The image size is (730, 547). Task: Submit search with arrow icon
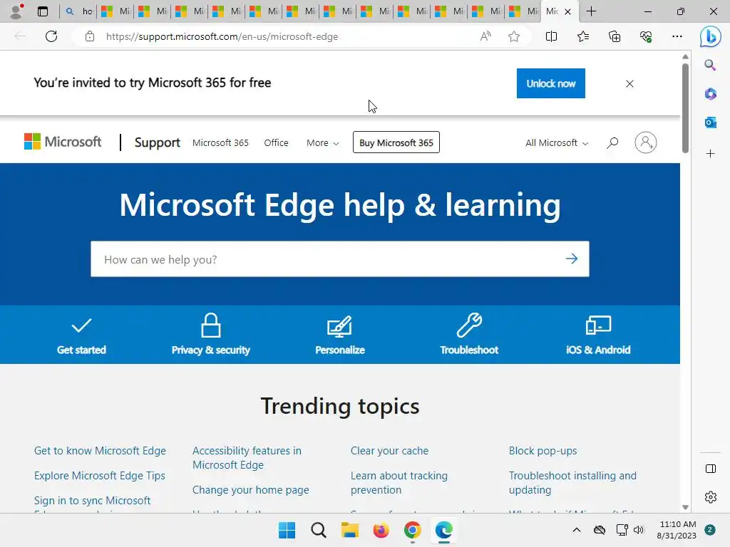[572, 259]
